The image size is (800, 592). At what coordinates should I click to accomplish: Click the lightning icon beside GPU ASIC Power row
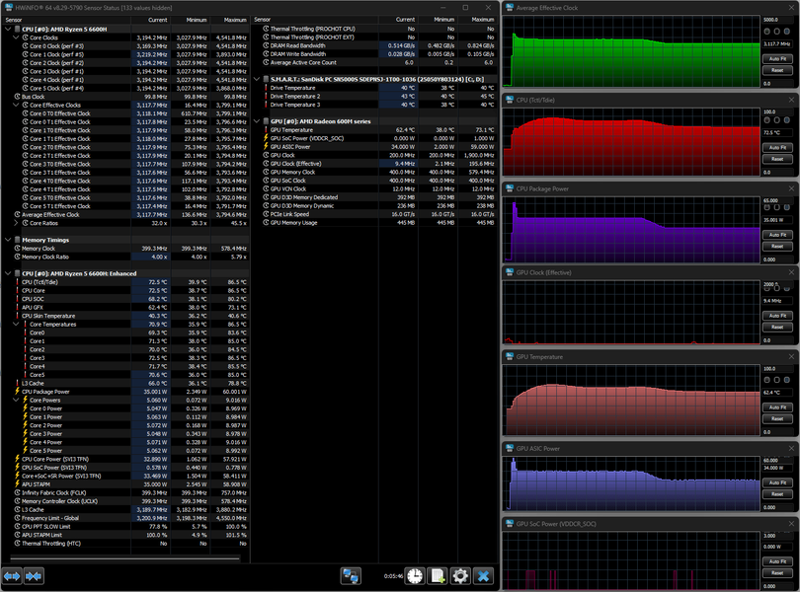[266, 147]
